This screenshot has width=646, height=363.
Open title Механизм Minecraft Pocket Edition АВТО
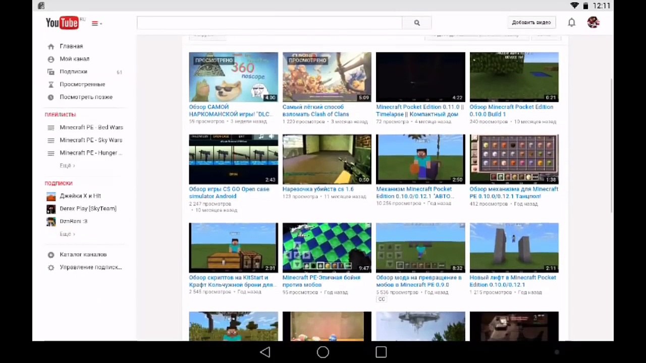click(x=415, y=193)
